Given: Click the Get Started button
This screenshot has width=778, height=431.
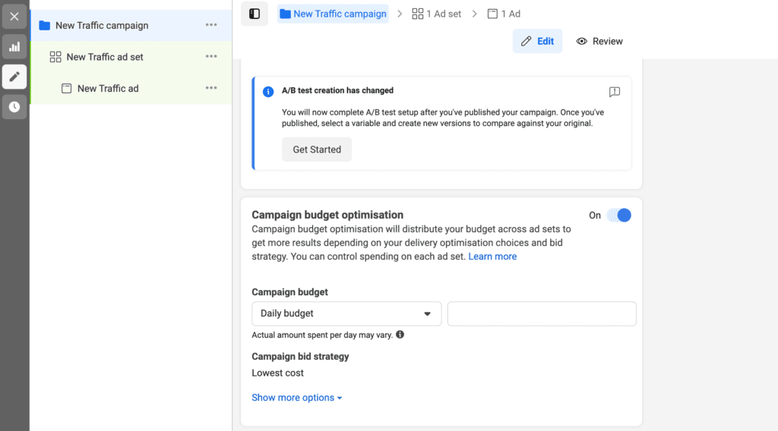Looking at the screenshot, I should pyautogui.click(x=317, y=149).
